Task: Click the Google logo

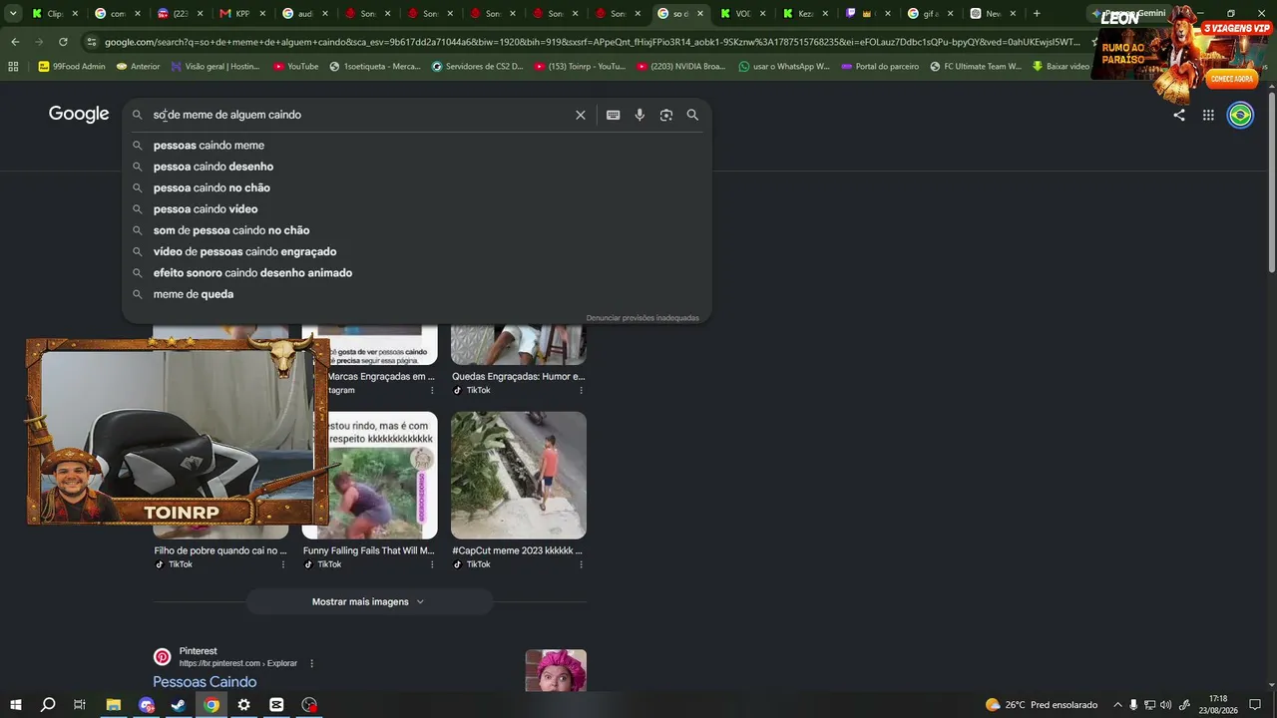Action: (79, 114)
